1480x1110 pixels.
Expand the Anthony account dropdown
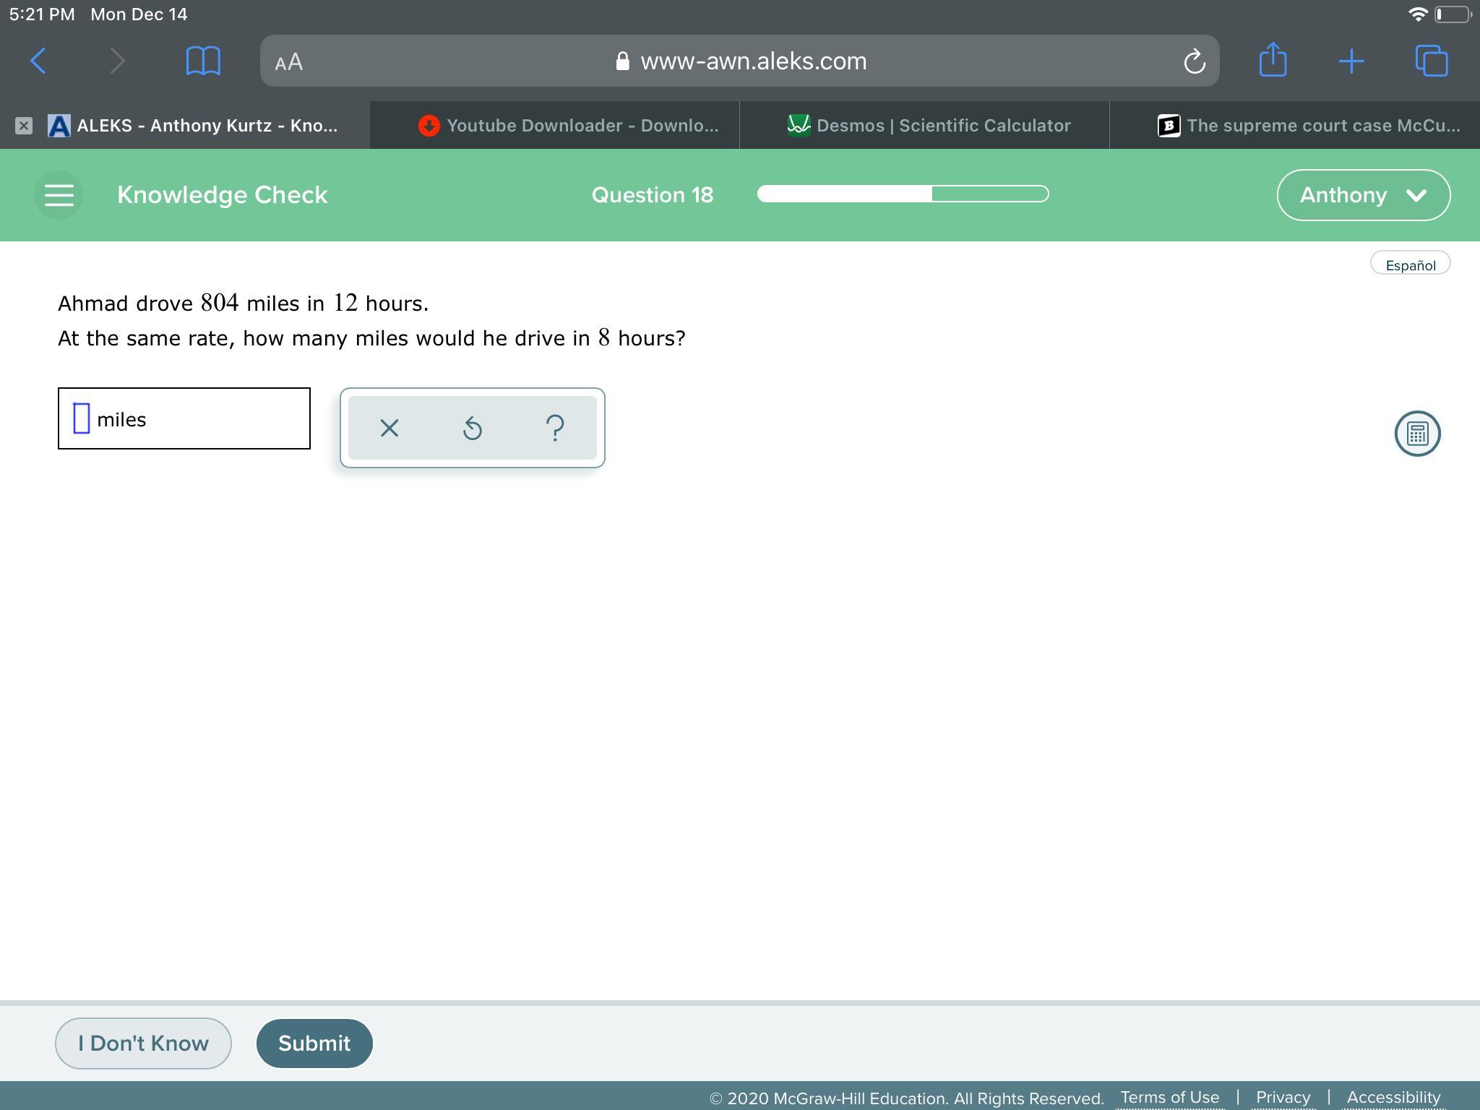[x=1363, y=195]
